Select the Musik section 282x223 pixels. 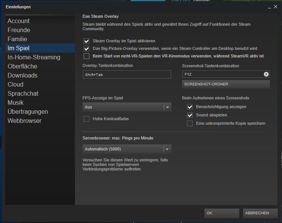[40, 102]
